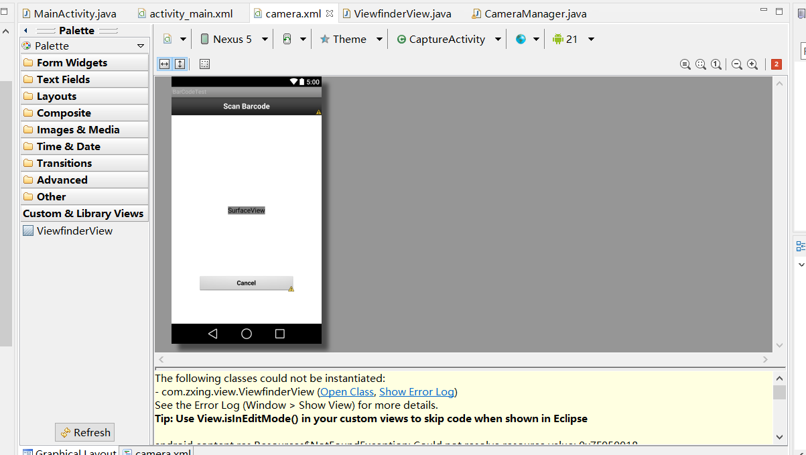Expand Layouts palette category
This screenshot has width=806, height=455.
point(84,96)
